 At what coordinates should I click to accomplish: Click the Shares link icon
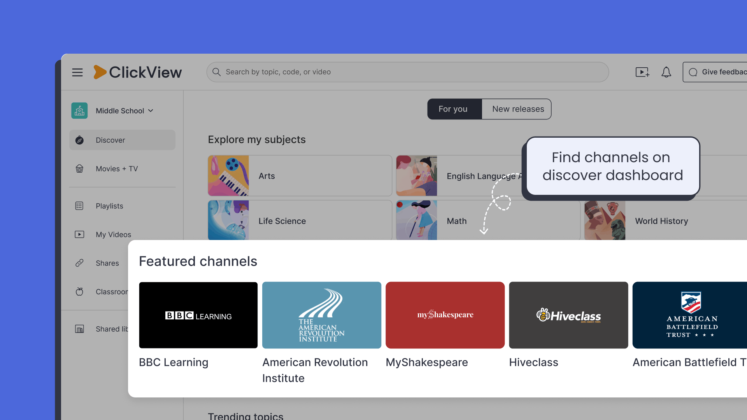[x=79, y=263]
